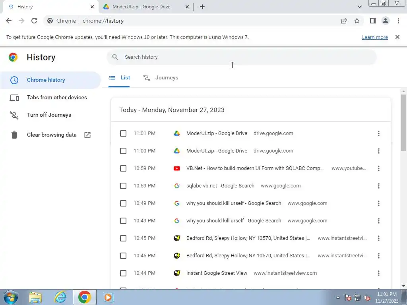The image size is (407, 305).
Task: Open the Instant Google Street View history link
Action: coord(217,273)
